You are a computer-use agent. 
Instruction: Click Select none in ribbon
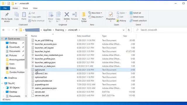137,17
